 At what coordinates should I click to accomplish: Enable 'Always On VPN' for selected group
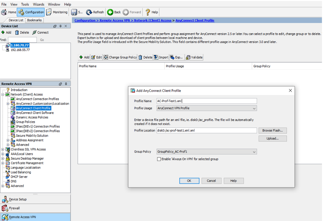pyautogui.click(x=159, y=159)
